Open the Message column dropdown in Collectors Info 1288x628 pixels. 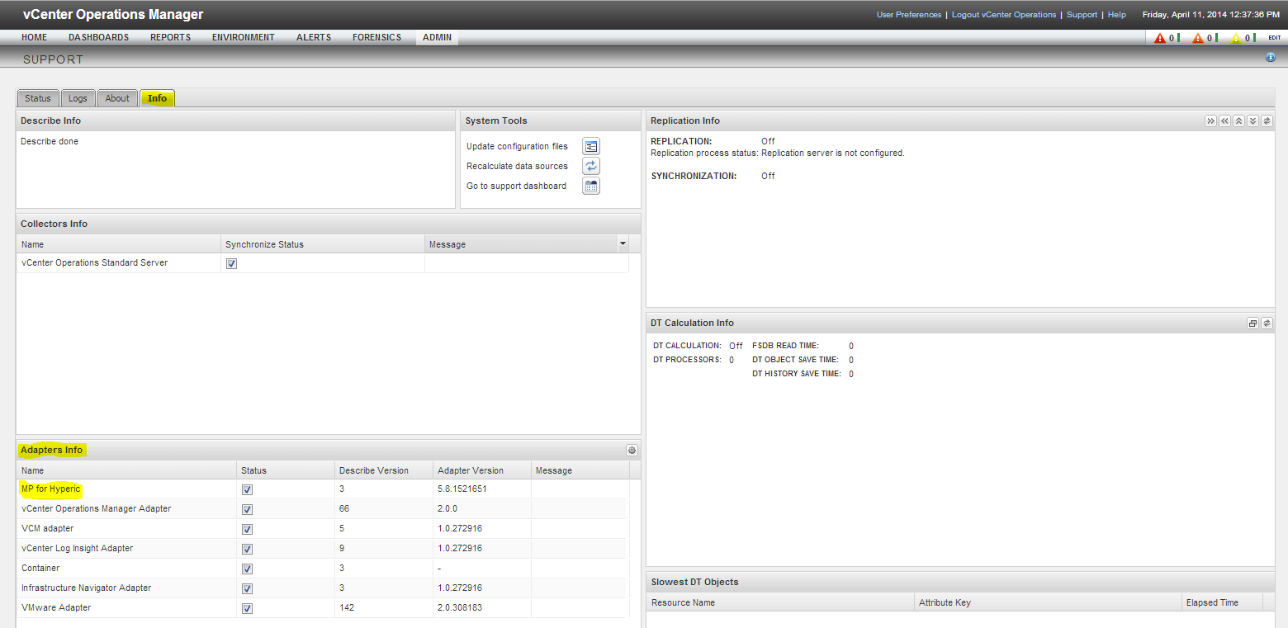623,243
